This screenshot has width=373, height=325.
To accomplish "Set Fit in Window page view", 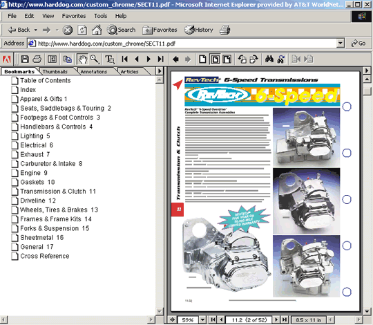I will coord(216,59).
